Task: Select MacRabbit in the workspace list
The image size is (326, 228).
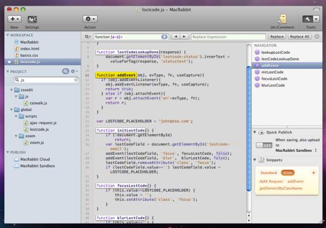Action: tap(29, 42)
